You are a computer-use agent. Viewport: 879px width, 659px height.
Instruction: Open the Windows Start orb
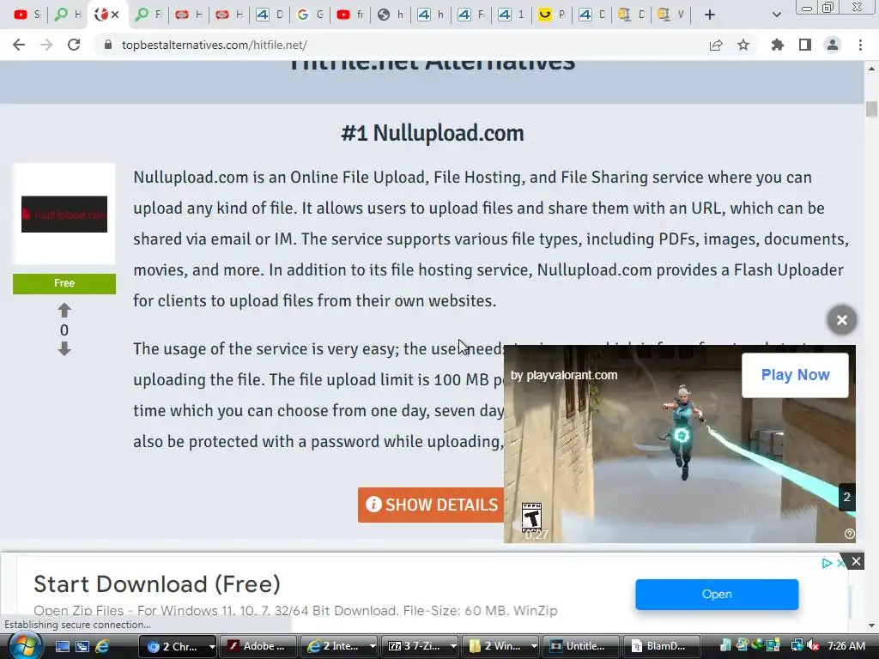click(24, 646)
